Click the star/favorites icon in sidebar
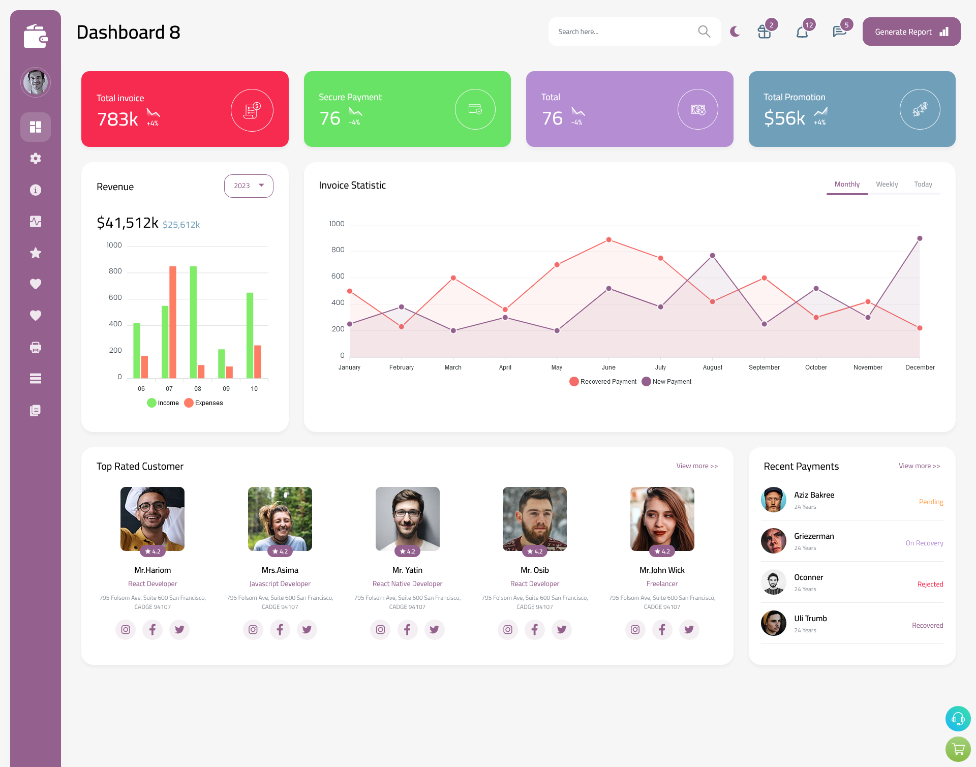 pos(35,253)
